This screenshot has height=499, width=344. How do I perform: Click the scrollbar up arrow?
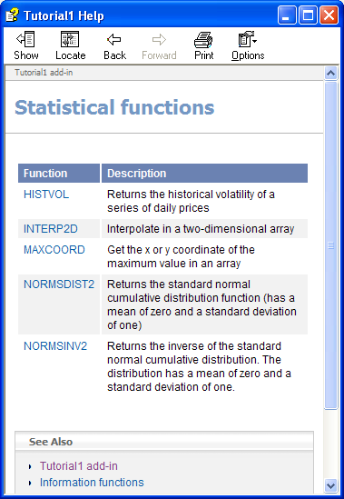click(330, 74)
